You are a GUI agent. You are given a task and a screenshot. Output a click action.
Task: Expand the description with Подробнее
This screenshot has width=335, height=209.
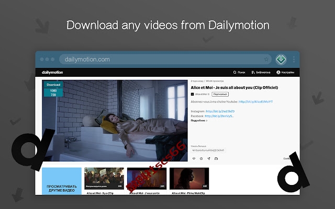tap(199, 121)
